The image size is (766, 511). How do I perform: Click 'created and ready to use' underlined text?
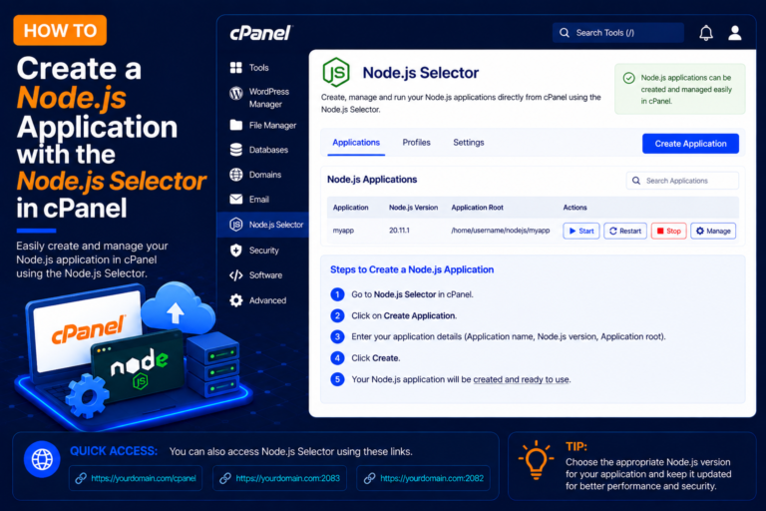521,379
